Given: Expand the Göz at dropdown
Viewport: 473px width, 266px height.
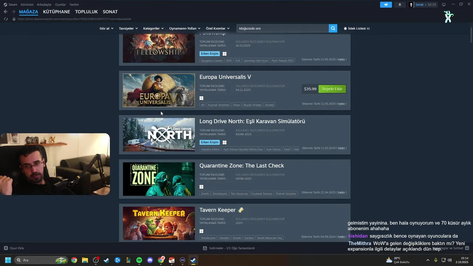Looking at the screenshot, I should [106, 28].
